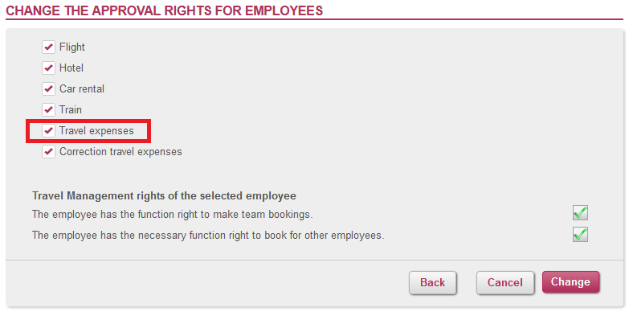
Task: Toggle the Hotel checkbox
Action: [48, 68]
